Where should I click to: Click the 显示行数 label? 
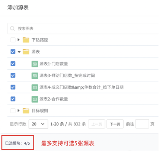tap(18, 124)
